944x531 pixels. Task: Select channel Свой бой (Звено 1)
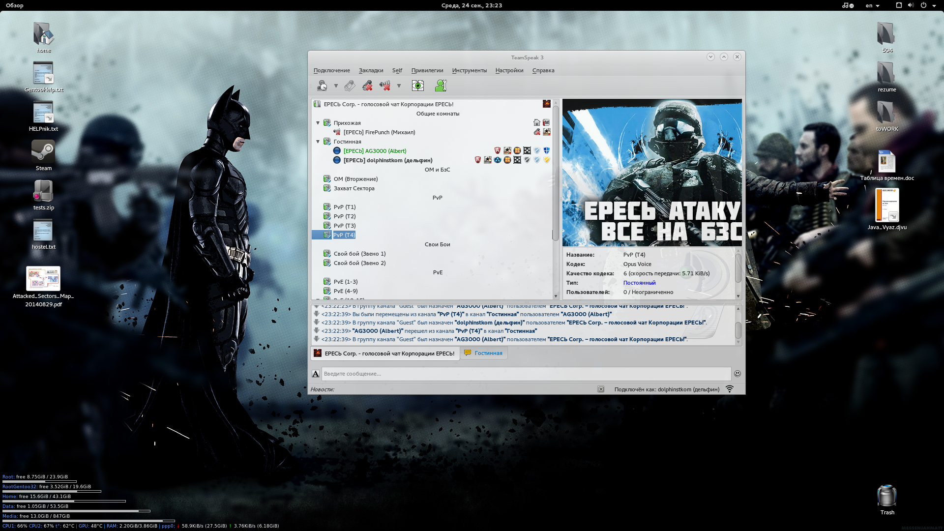pos(359,254)
